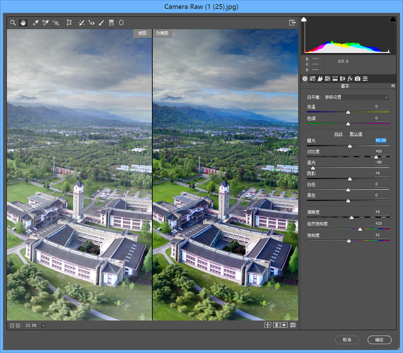
Task: Adjust the Clarity (清晰度) slider handle
Action: pos(352,218)
